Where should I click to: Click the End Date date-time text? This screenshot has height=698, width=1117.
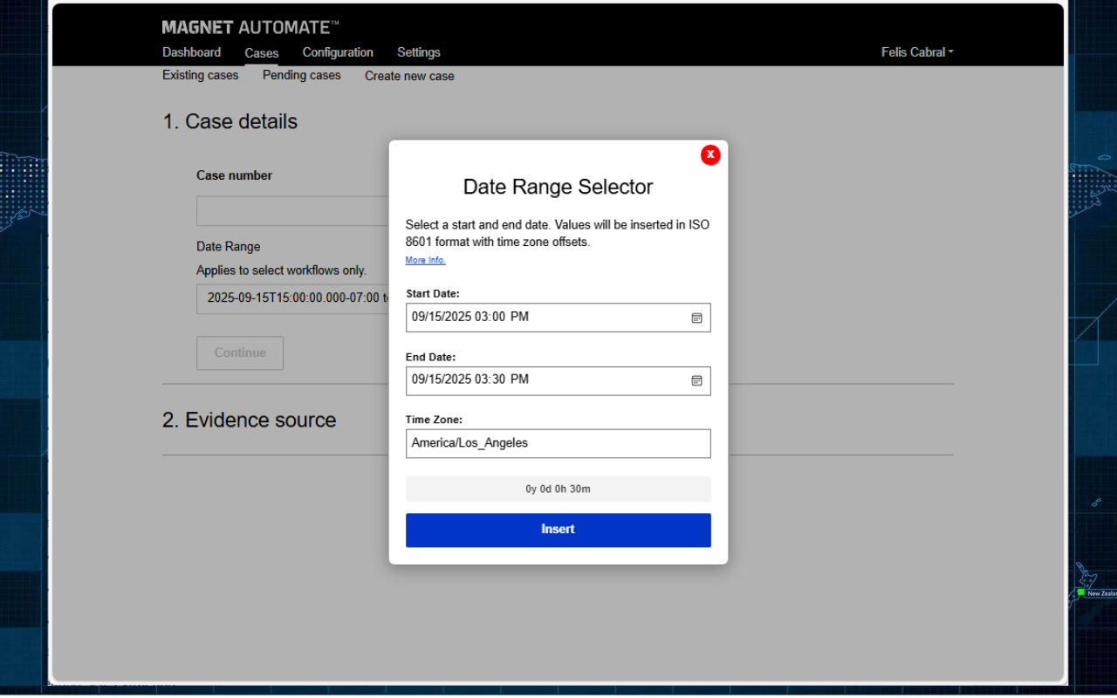tap(470, 380)
